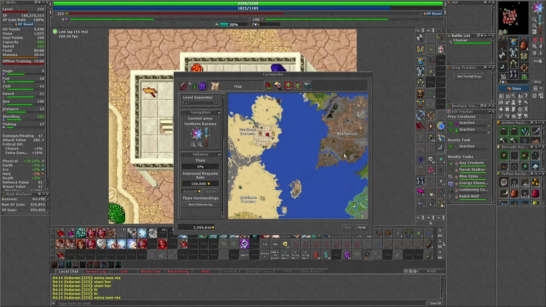Screen dimensions: 546x307
Task: Click the Amount input field
Action: point(192,191)
